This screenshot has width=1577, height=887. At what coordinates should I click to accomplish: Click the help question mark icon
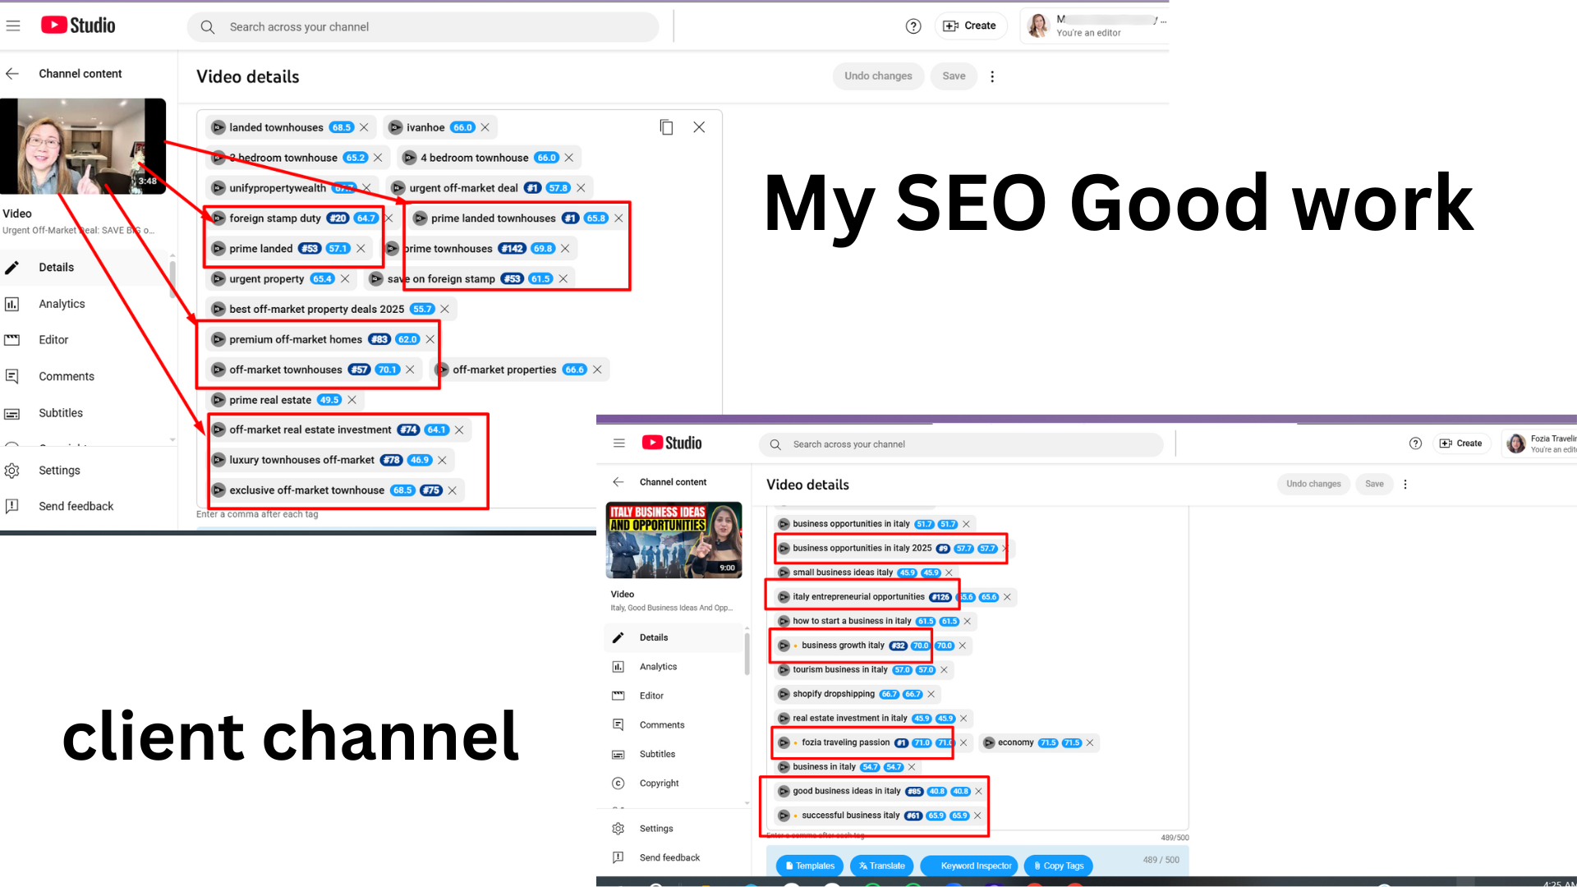pyautogui.click(x=913, y=26)
